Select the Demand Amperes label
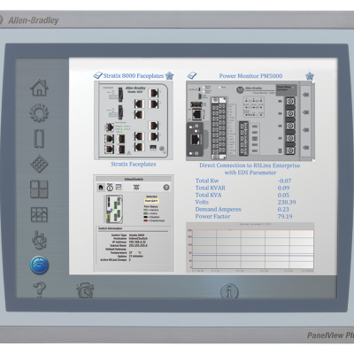The width and height of the screenshot is (354, 354). pos(218,209)
